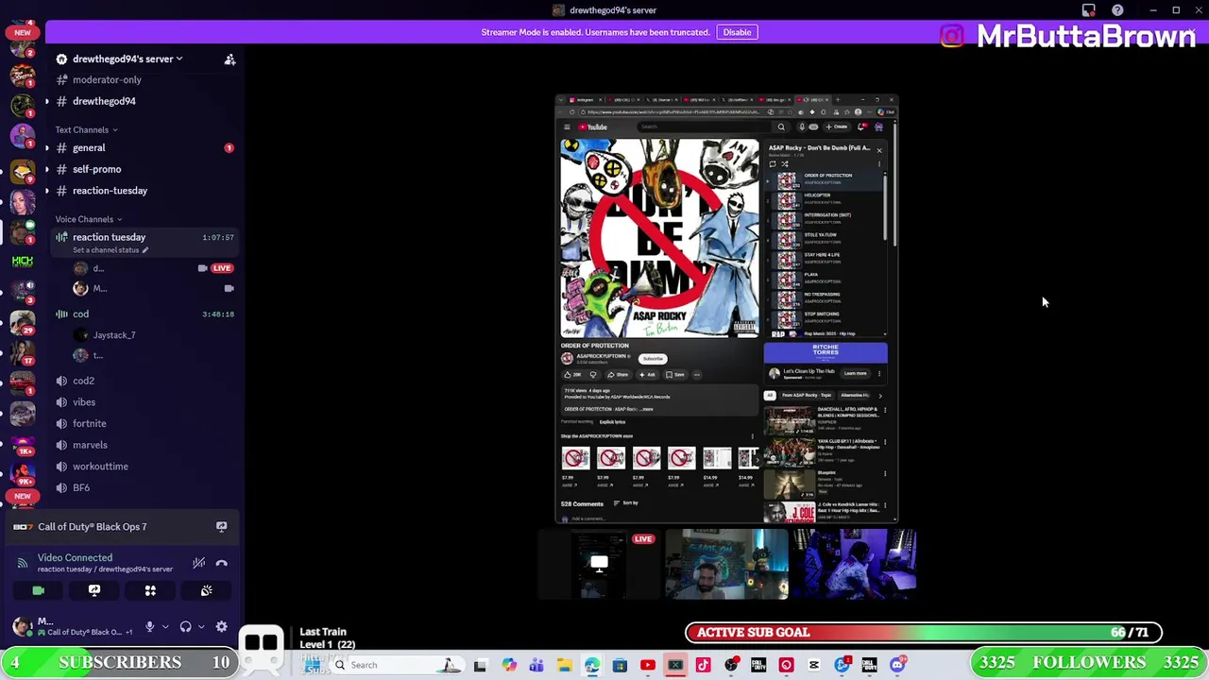
Task: Open Microsoft Edge from the taskbar
Action: click(x=591, y=665)
